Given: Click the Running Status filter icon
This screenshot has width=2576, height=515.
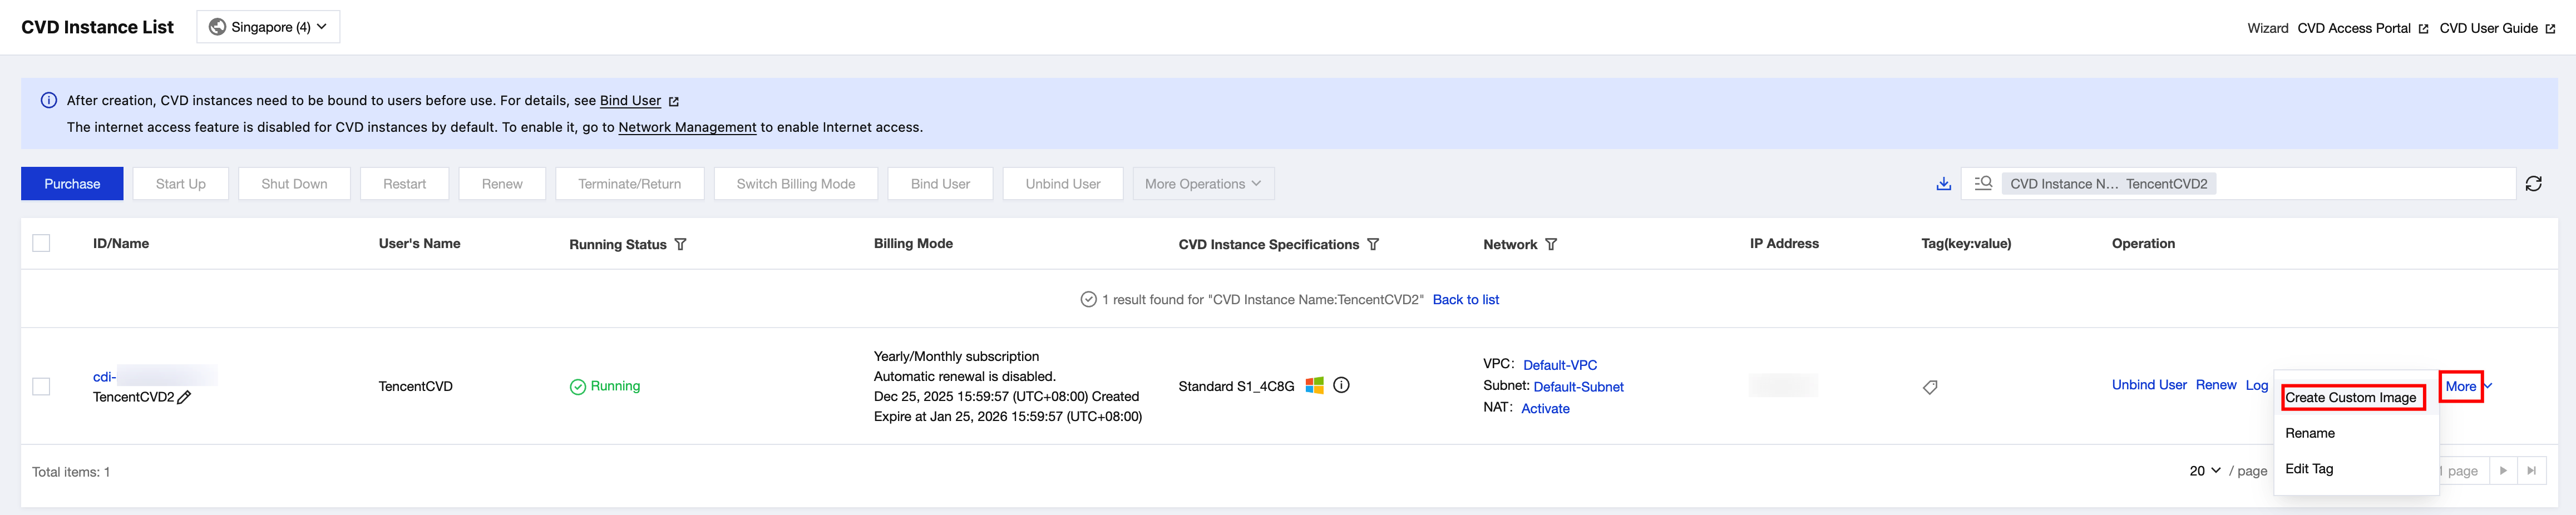Looking at the screenshot, I should pos(680,244).
